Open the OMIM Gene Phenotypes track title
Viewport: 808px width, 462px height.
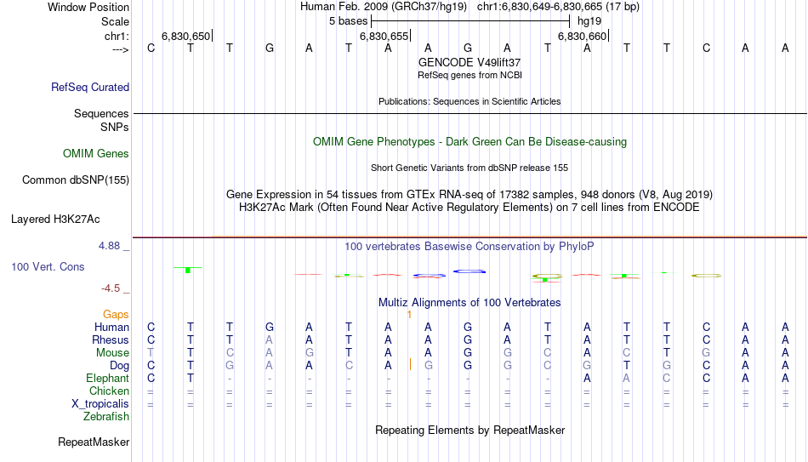469,142
